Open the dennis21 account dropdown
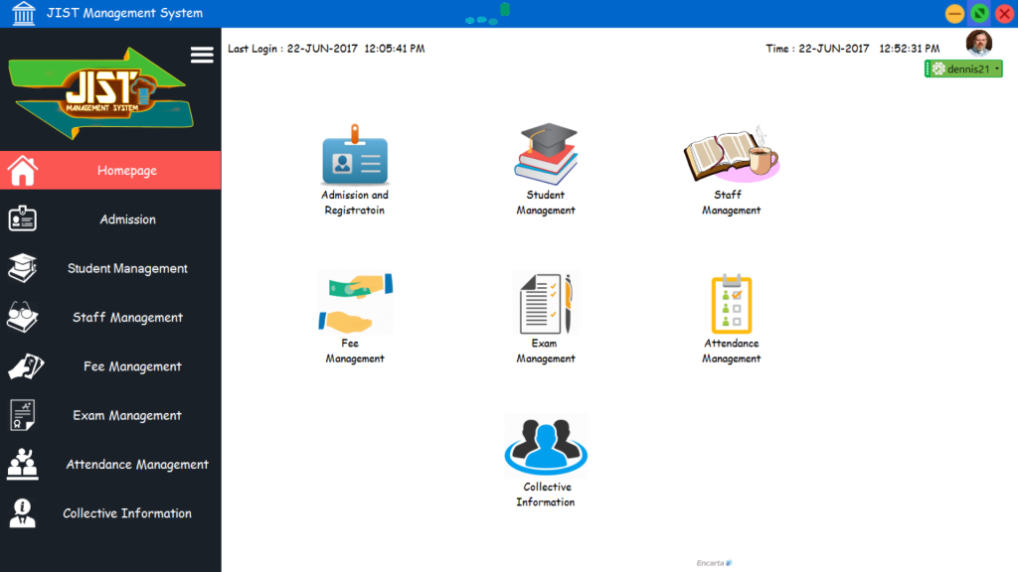This screenshot has width=1018, height=572. click(x=962, y=69)
